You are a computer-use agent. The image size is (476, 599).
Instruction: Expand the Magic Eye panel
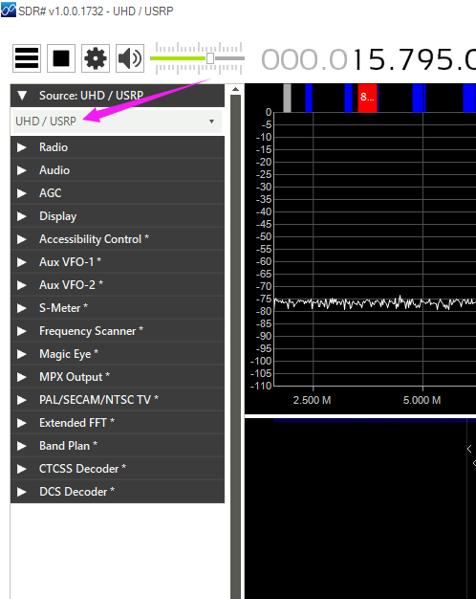click(118, 354)
